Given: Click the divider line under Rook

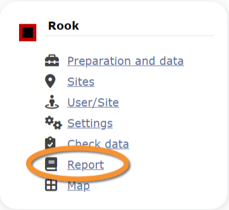Looking at the screenshot, I should [x=129, y=36].
